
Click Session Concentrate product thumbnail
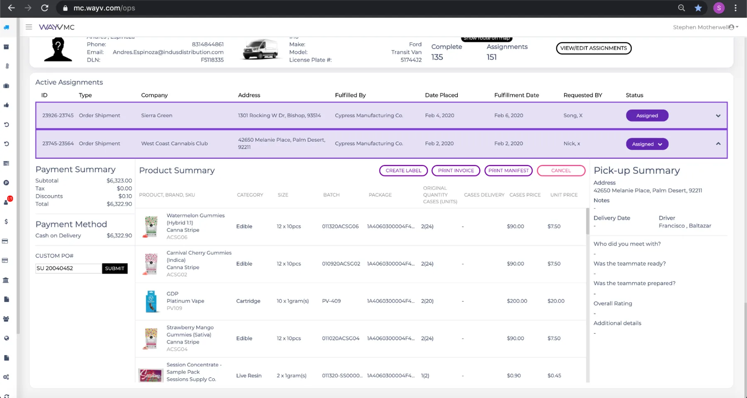tap(151, 375)
